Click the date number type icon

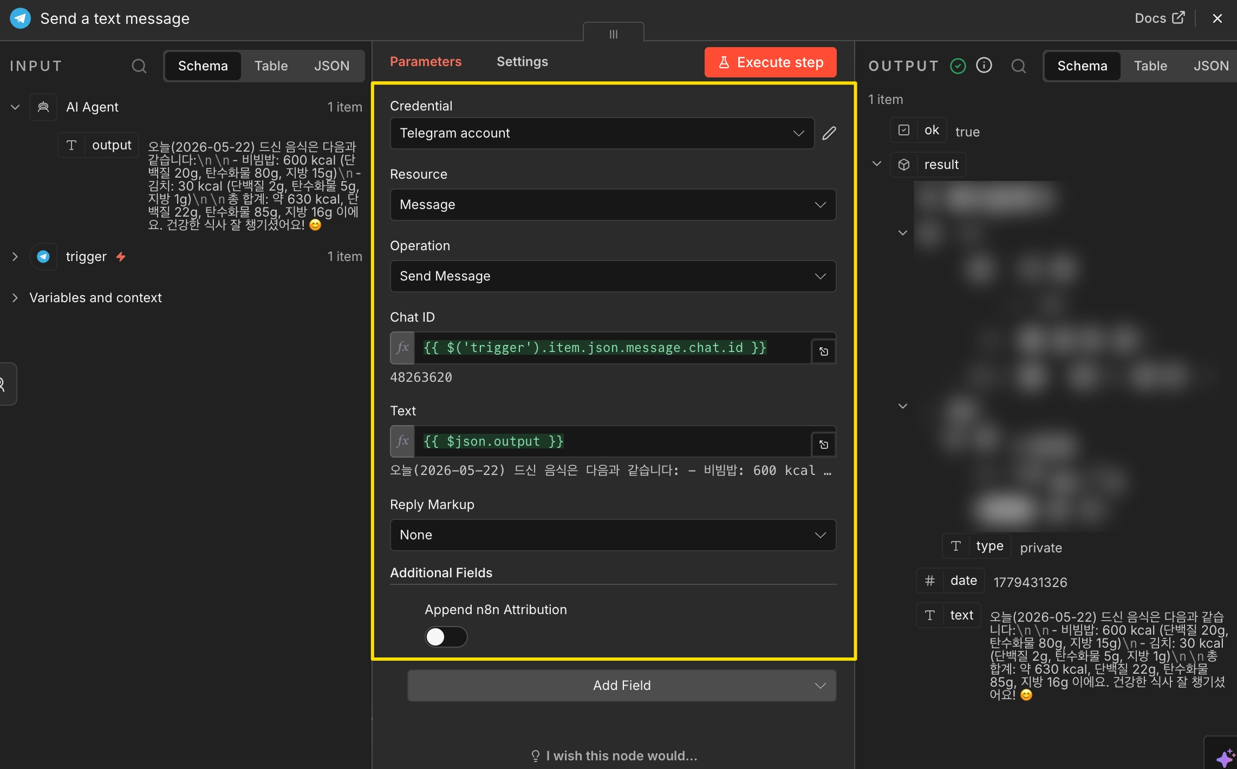tap(930, 581)
